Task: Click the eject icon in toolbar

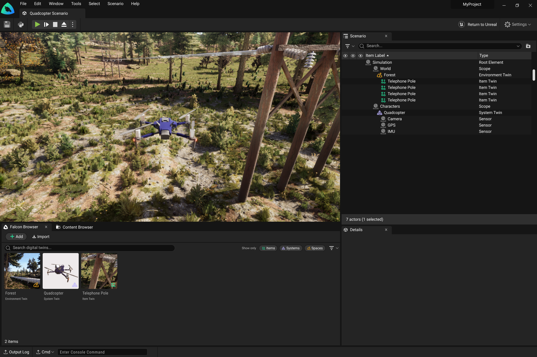Action: tap(64, 24)
